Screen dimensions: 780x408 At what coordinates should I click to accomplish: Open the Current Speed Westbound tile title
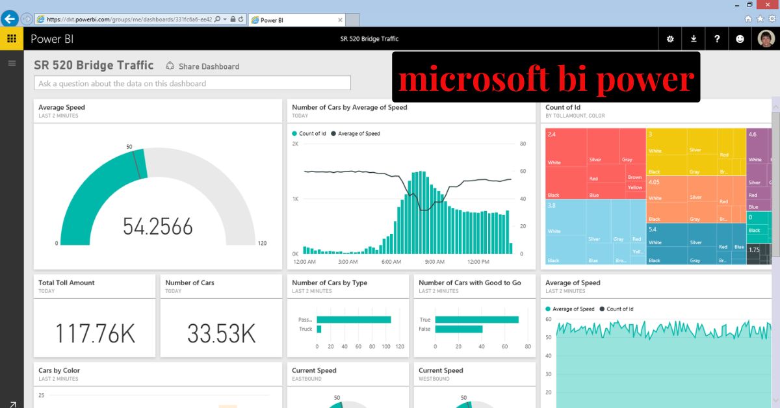(441, 370)
